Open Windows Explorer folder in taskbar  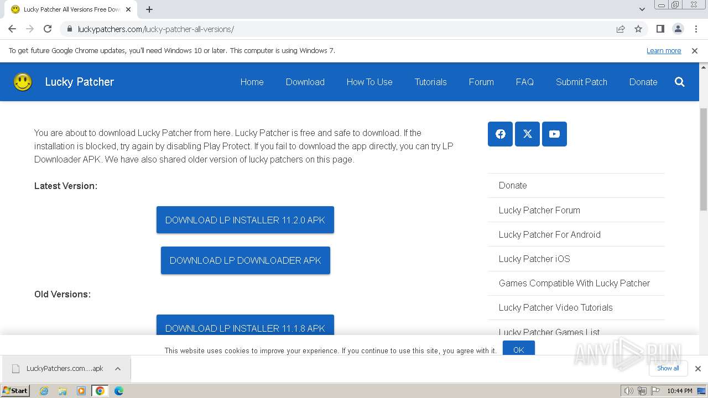tap(63, 391)
